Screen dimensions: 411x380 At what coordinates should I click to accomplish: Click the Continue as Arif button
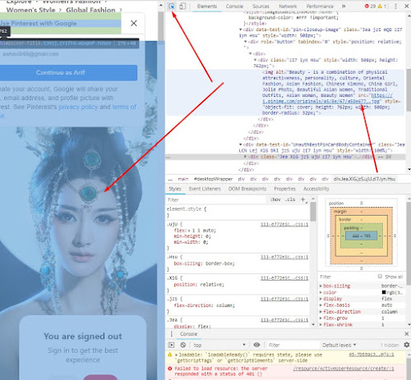[61, 72]
